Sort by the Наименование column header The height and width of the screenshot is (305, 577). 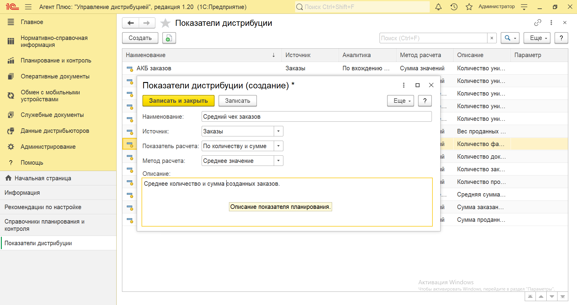202,55
